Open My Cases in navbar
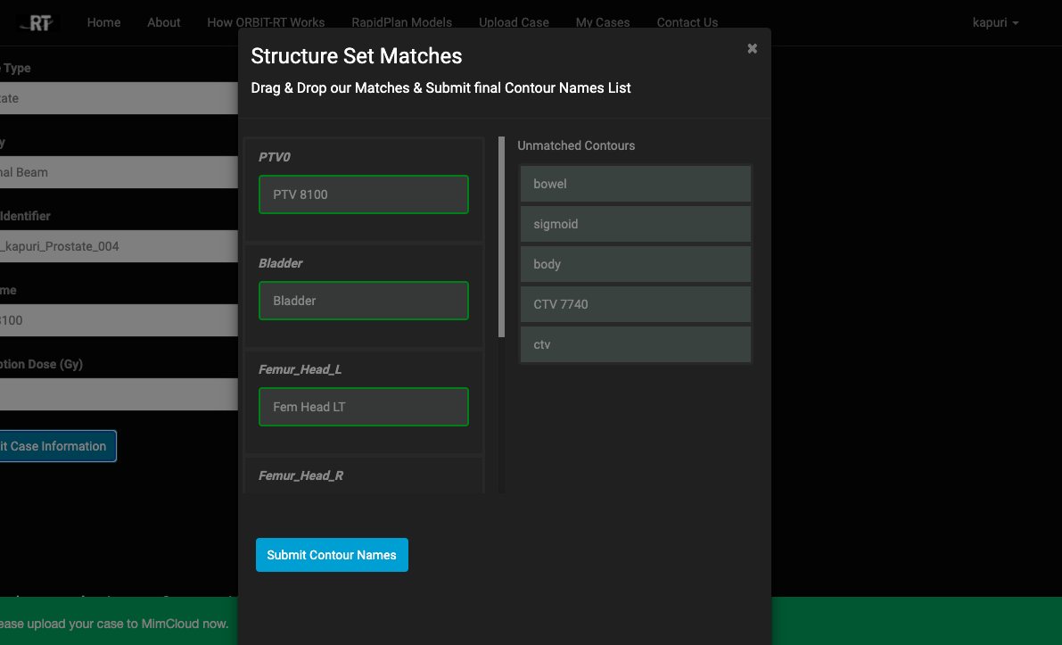 click(x=603, y=22)
